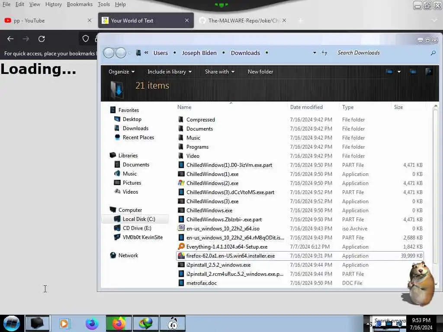This screenshot has height=332, width=443.
Task: Open the View menu in Firefox
Action: pyautogui.click(x=35, y=4)
